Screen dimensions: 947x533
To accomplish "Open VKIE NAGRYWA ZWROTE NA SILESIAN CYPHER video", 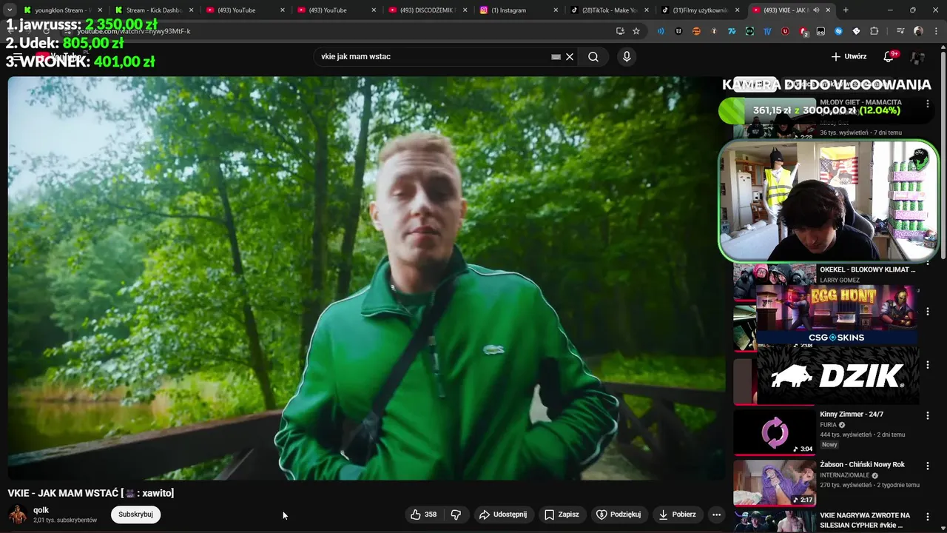I will click(865, 520).
